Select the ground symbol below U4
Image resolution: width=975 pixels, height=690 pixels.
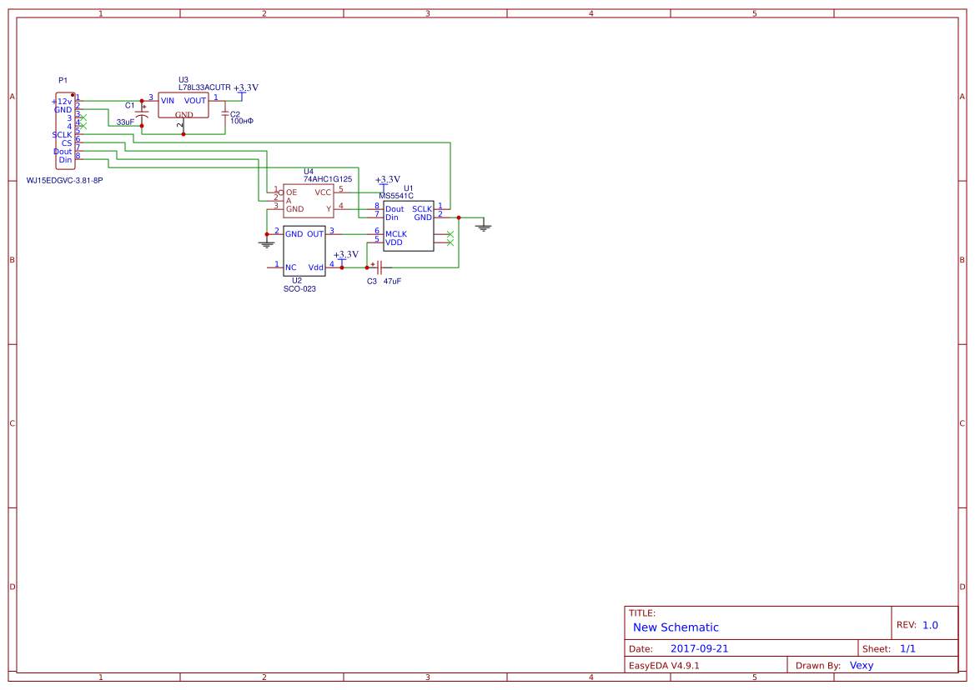point(266,242)
